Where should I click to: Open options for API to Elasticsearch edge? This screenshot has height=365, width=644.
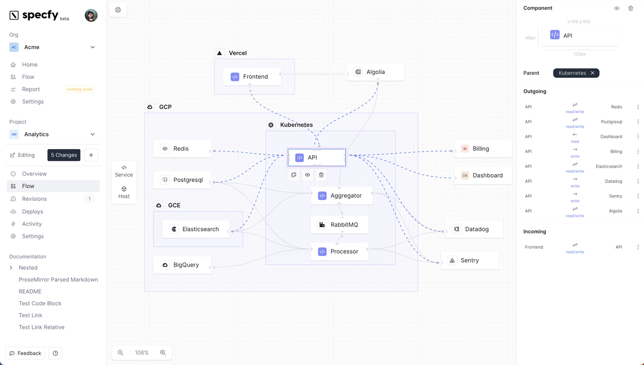click(638, 166)
